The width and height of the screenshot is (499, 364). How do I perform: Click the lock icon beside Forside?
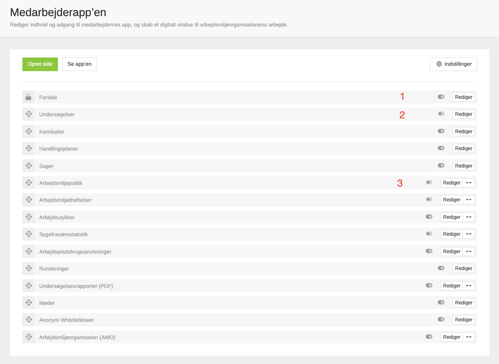tap(29, 97)
